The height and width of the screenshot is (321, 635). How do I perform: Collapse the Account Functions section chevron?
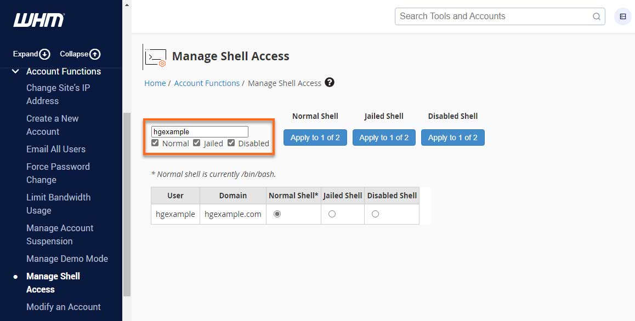pyautogui.click(x=15, y=71)
